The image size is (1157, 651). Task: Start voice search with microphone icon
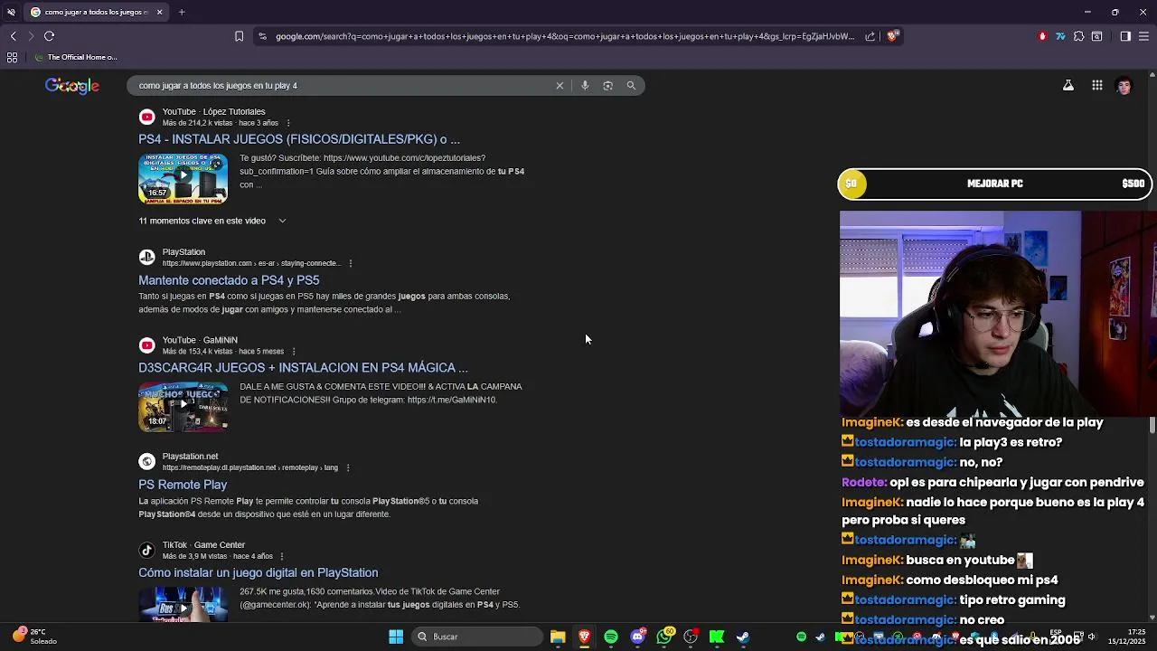585,86
